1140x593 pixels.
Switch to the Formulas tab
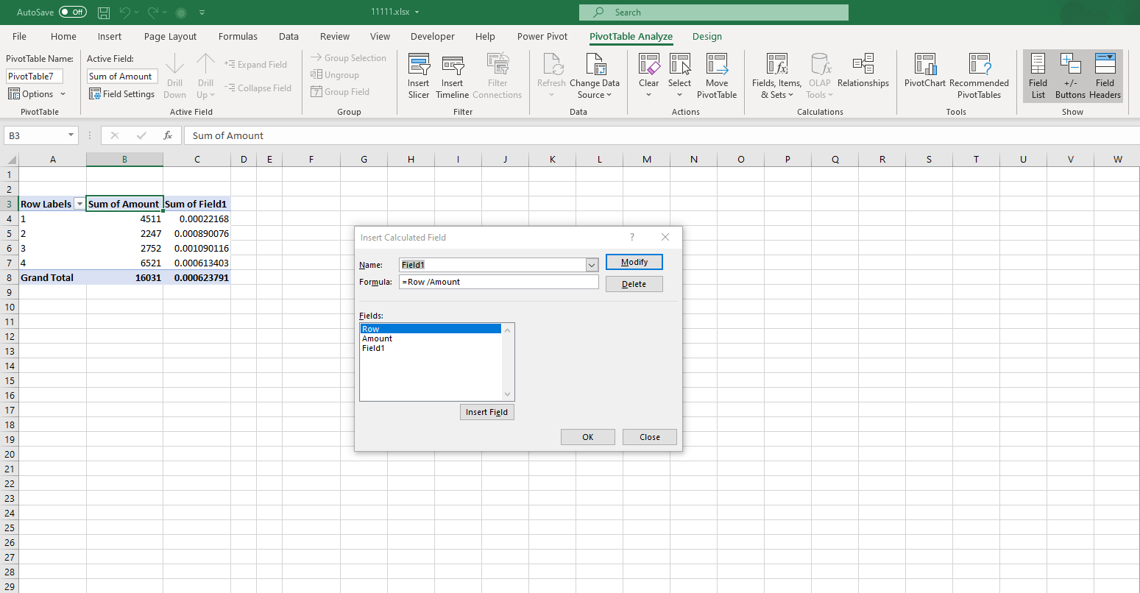click(238, 36)
